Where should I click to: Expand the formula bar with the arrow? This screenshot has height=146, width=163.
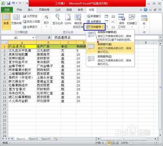(161, 37)
